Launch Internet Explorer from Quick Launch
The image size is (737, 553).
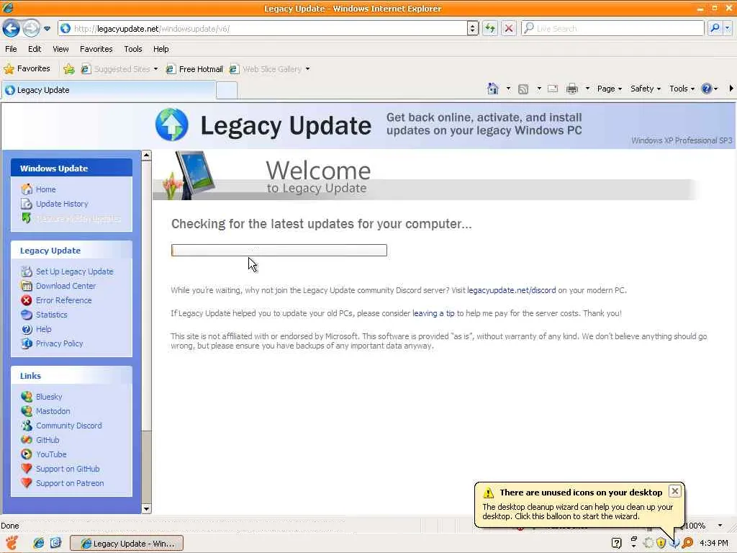[39, 543]
